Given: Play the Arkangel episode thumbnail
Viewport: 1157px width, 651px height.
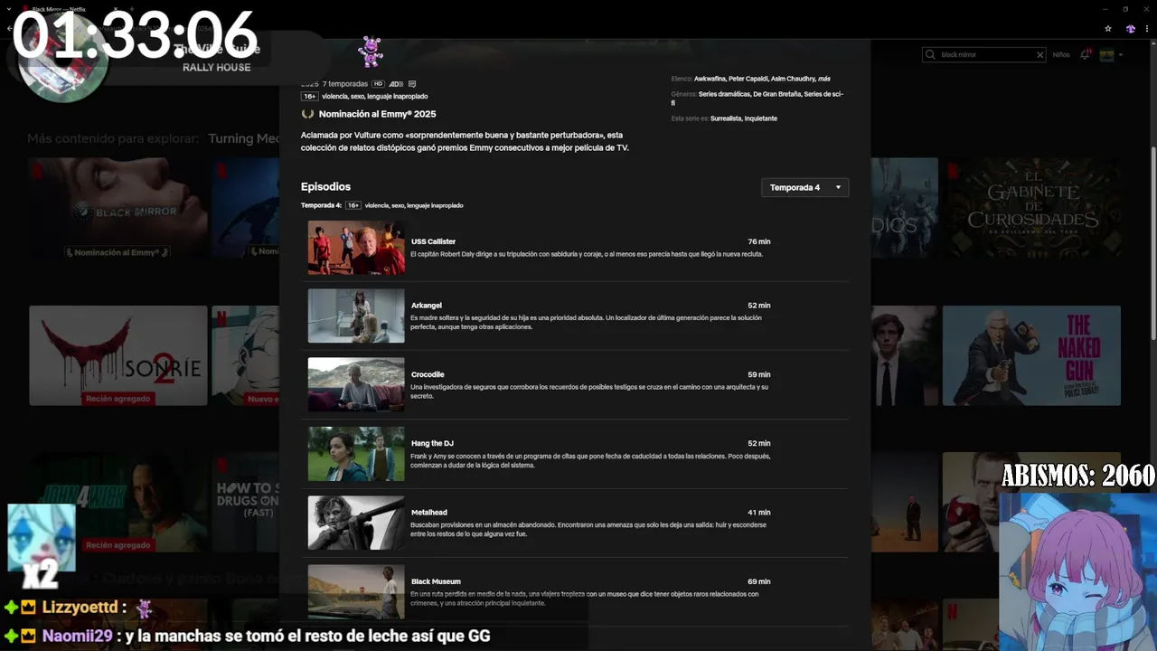Looking at the screenshot, I should click(x=356, y=316).
